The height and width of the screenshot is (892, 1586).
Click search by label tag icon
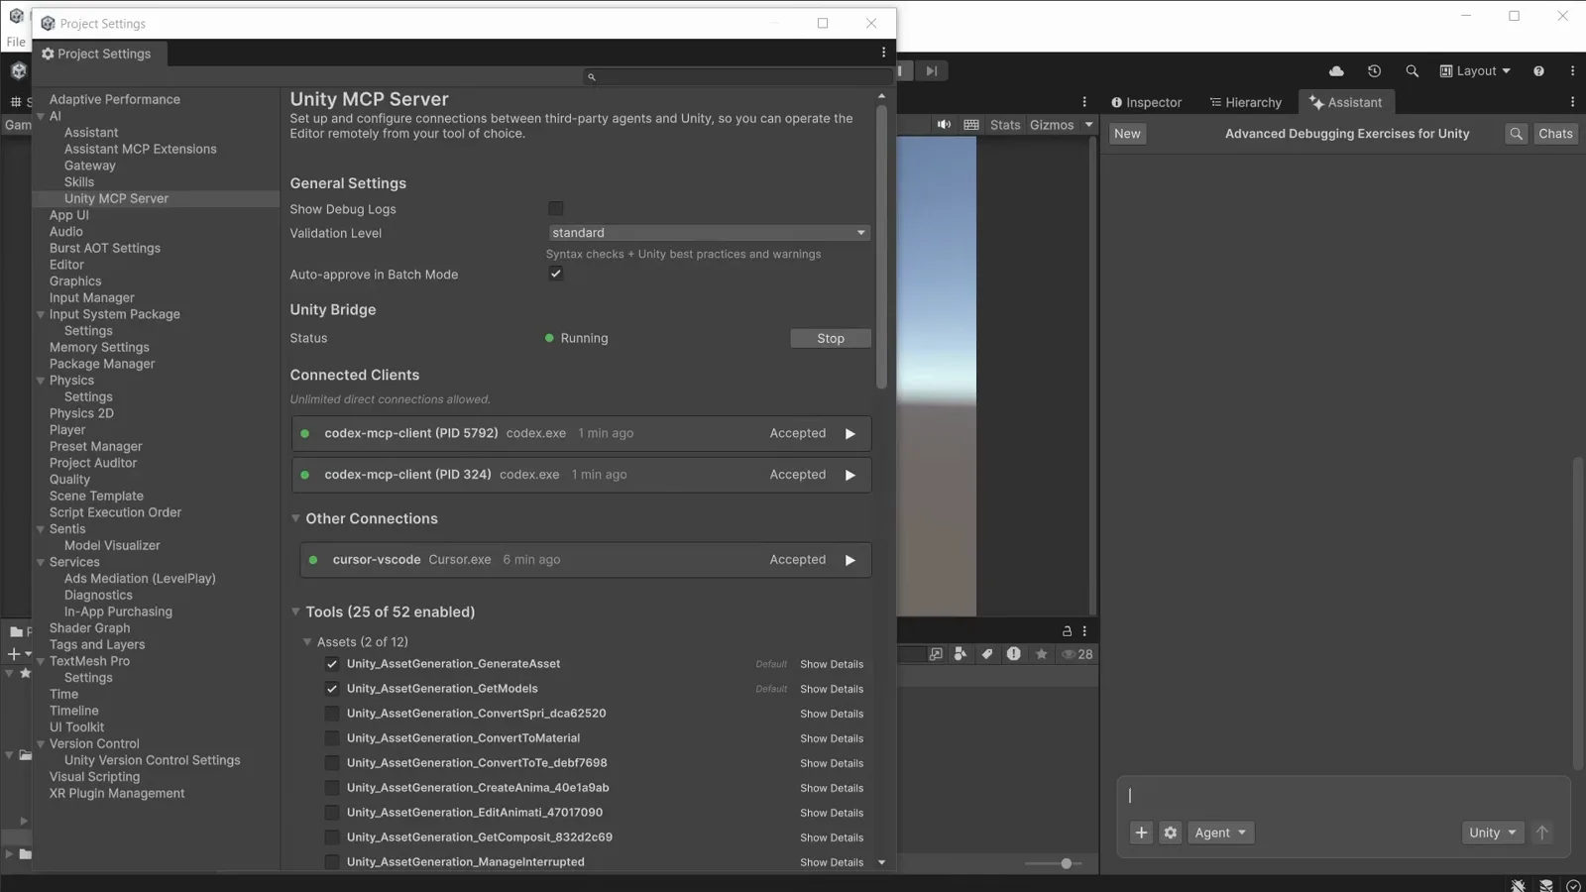tap(987, 654)
